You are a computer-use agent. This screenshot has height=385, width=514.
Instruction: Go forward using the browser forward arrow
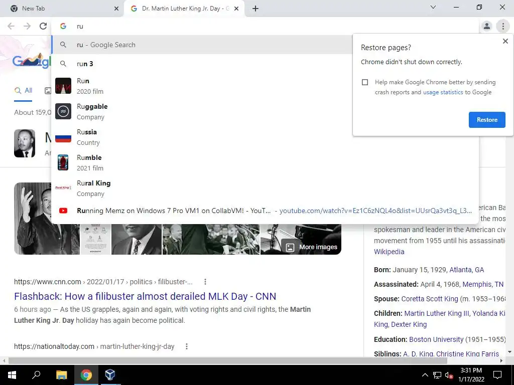pyautogui.click(x=27, y=26)
